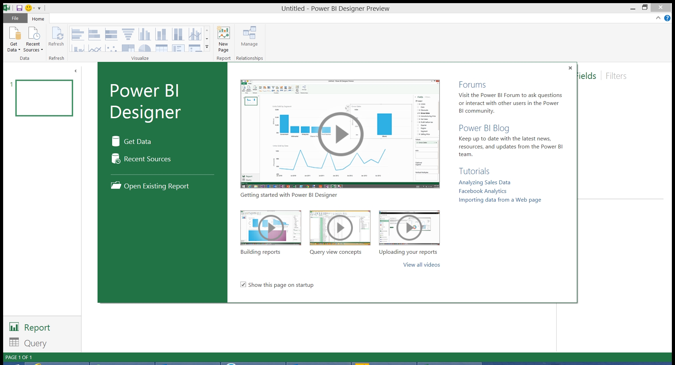Open the Customize Quick Access Toolbar arrow
This screenshot has width=675, height=365.
39,8
